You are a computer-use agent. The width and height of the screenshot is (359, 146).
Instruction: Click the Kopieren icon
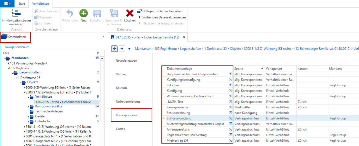pos(36,17)
